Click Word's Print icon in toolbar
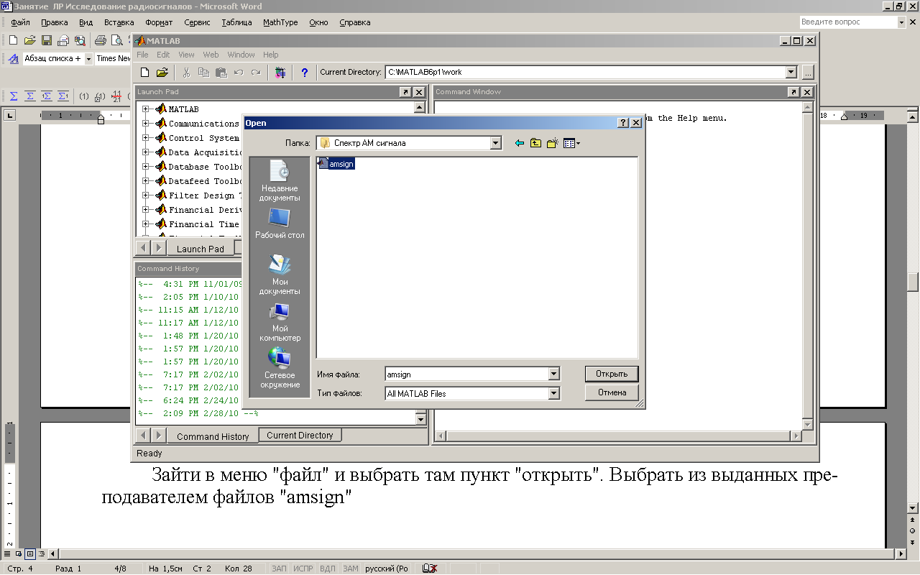The image size is (920, 575). click(101, 40)
